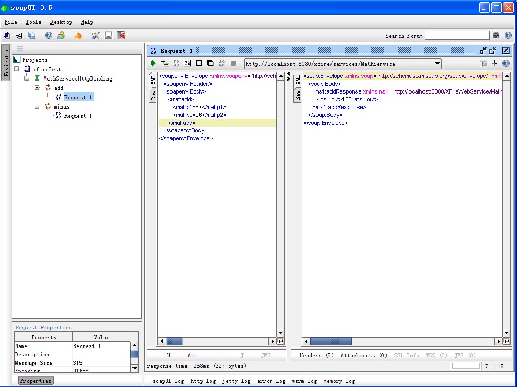
Task: Collapse the xfireTest project node
Action: click(17, 69)
